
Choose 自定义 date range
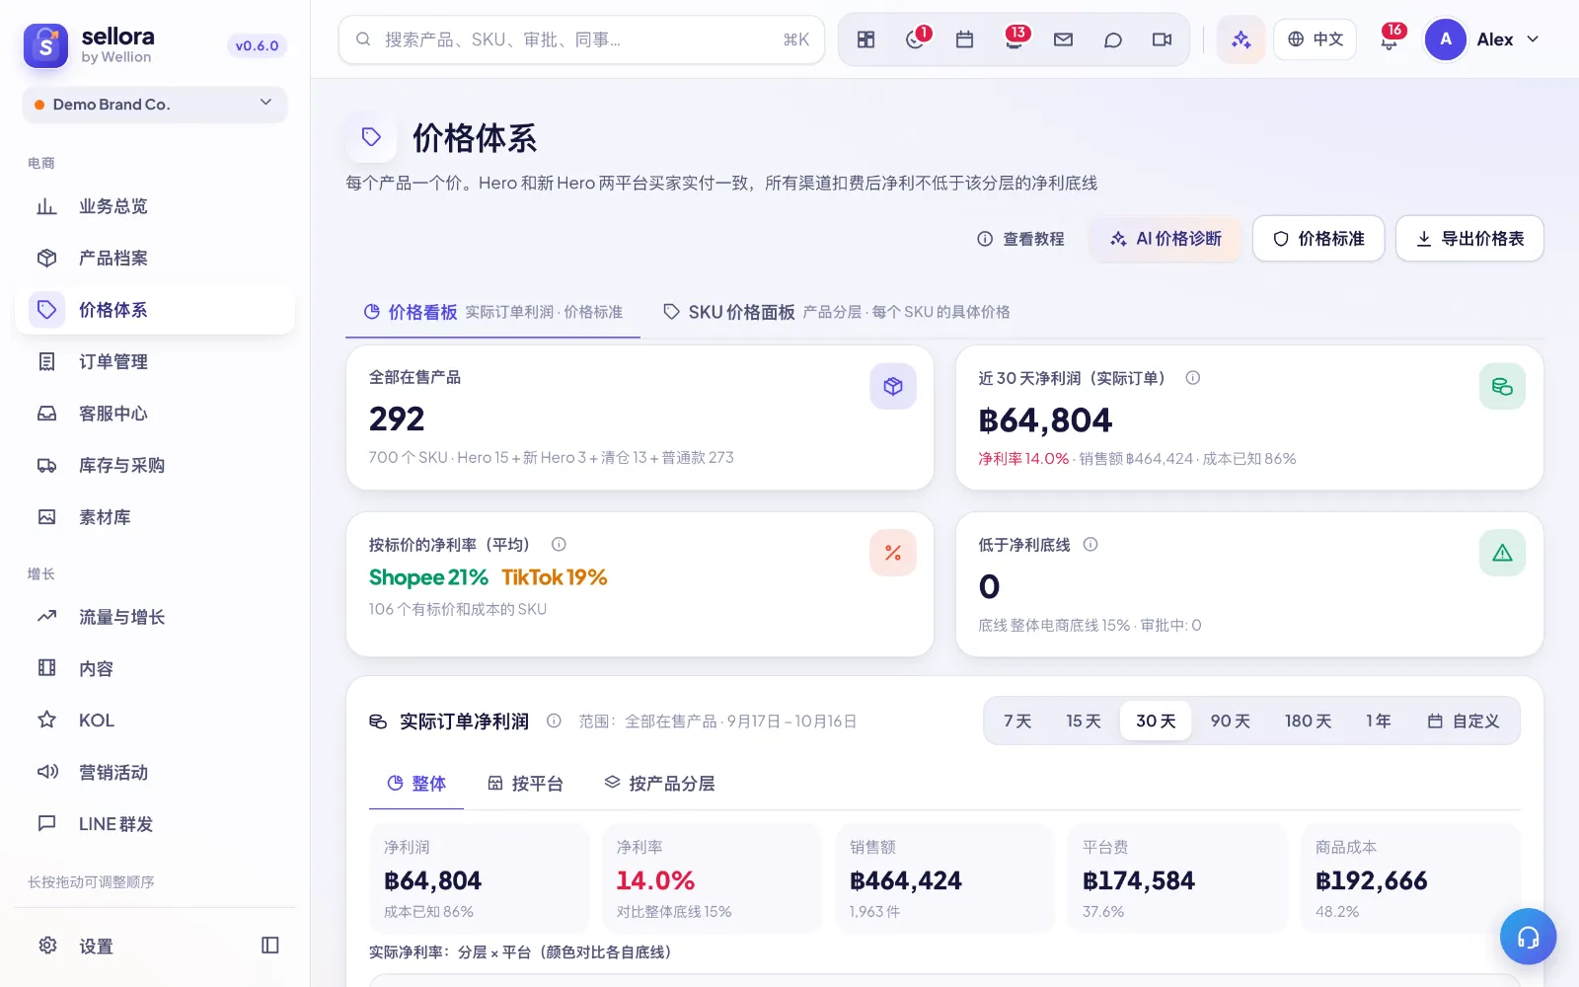pos(1464,721)
